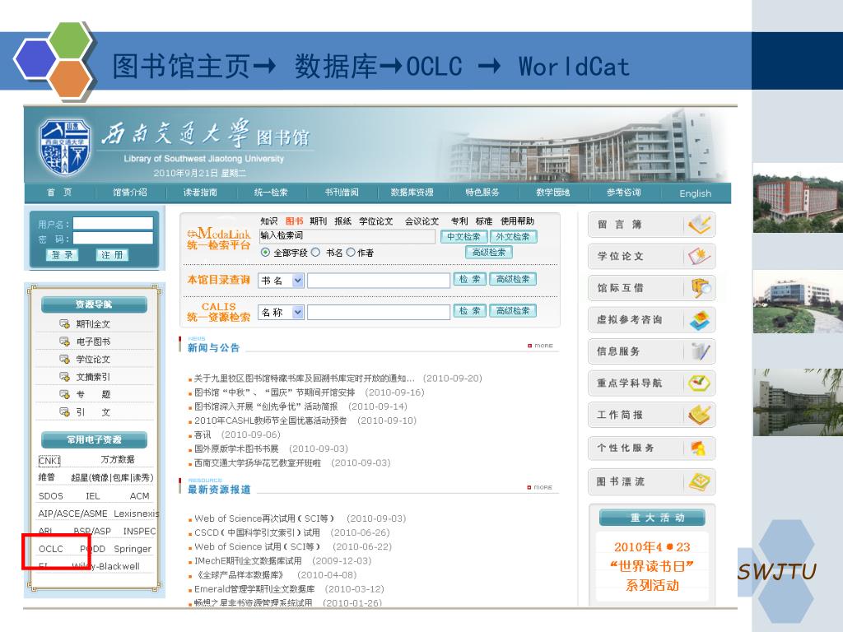Click the 输入检索词 search box
Viewport: 843px width, 632px height.
[x=347, y=236]
